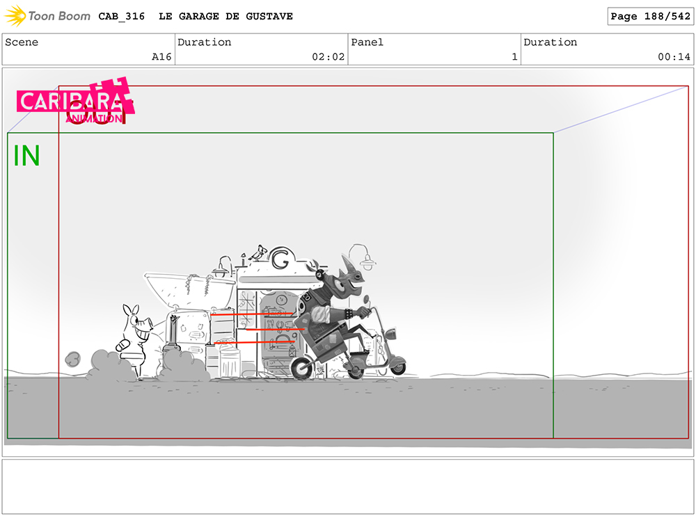
Task: Click the 'CAB_316' project code text
Action: point(122,17)
